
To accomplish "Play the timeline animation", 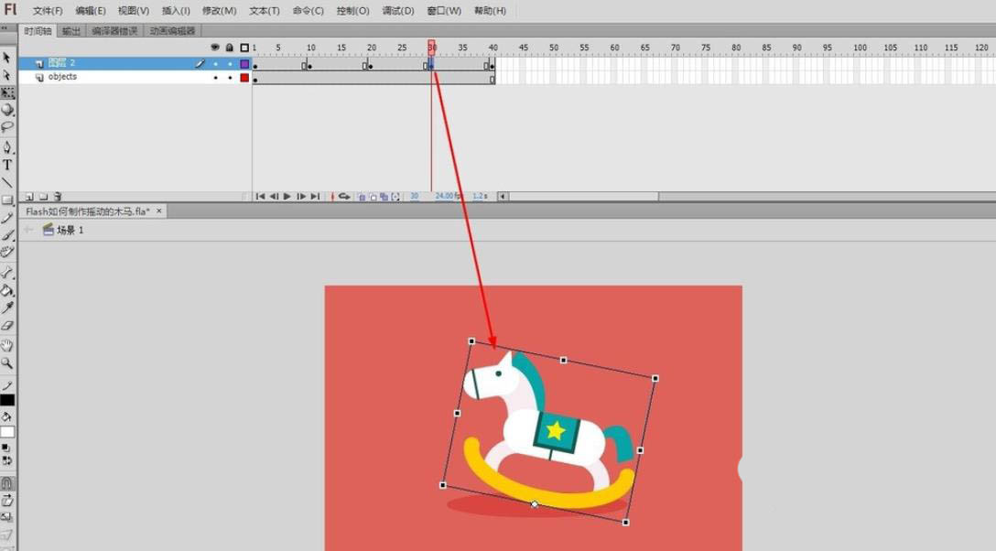I will pyautogui.click(x=287, y=197).
